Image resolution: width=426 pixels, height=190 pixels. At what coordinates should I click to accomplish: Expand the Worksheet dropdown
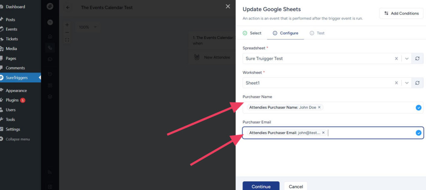(x=407, y=83)
